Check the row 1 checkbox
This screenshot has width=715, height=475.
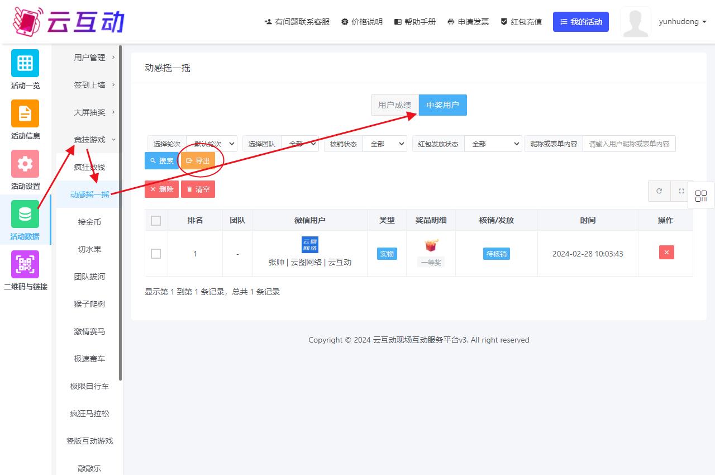tap(156, 254)
